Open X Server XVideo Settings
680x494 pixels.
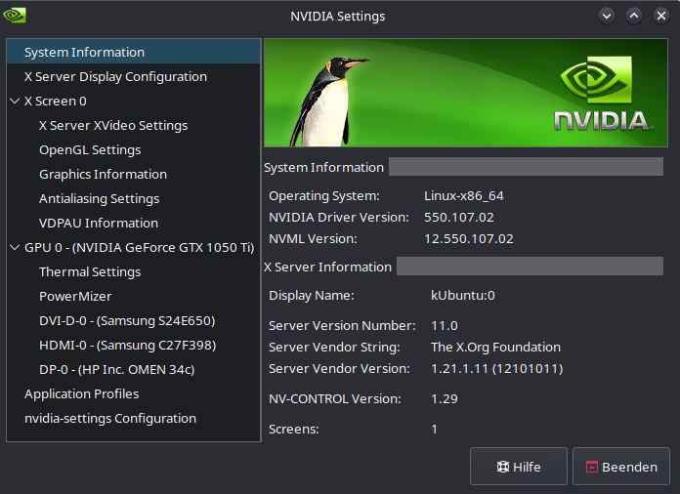pyautogui.click(x=134, y=125)
